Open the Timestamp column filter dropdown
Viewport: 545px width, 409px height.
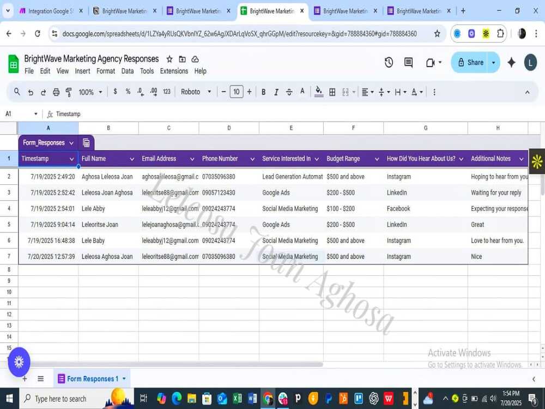[71, 159]
